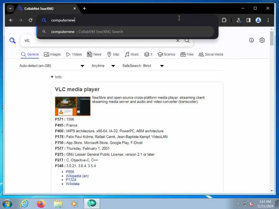Open the Wikidata link

(x=72, y=184)
